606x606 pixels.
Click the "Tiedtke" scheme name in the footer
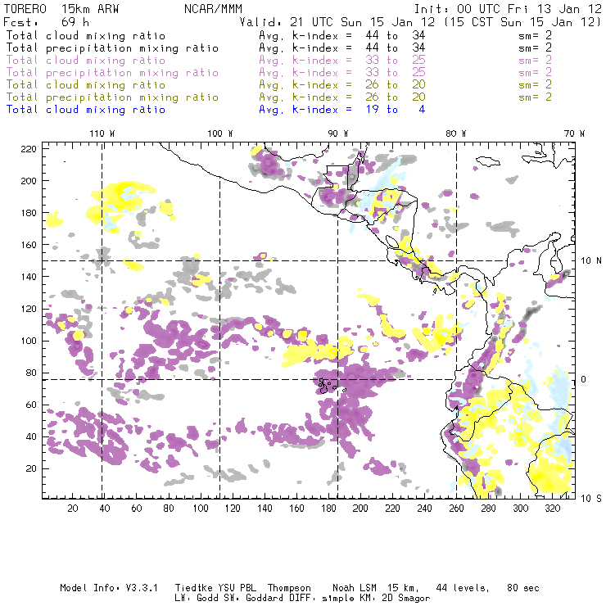193,588
